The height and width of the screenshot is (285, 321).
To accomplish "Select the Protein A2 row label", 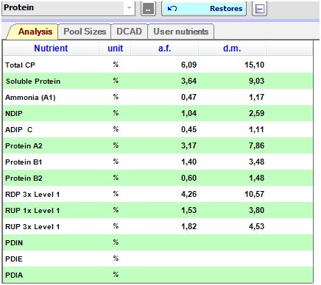I will click(24, 146).
